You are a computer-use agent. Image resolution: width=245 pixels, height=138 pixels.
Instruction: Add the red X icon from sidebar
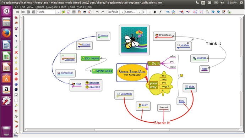[x=16, y=52]
